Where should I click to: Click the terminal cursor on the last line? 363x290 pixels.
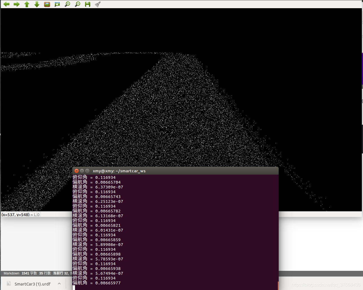click(x=74, y=288)
